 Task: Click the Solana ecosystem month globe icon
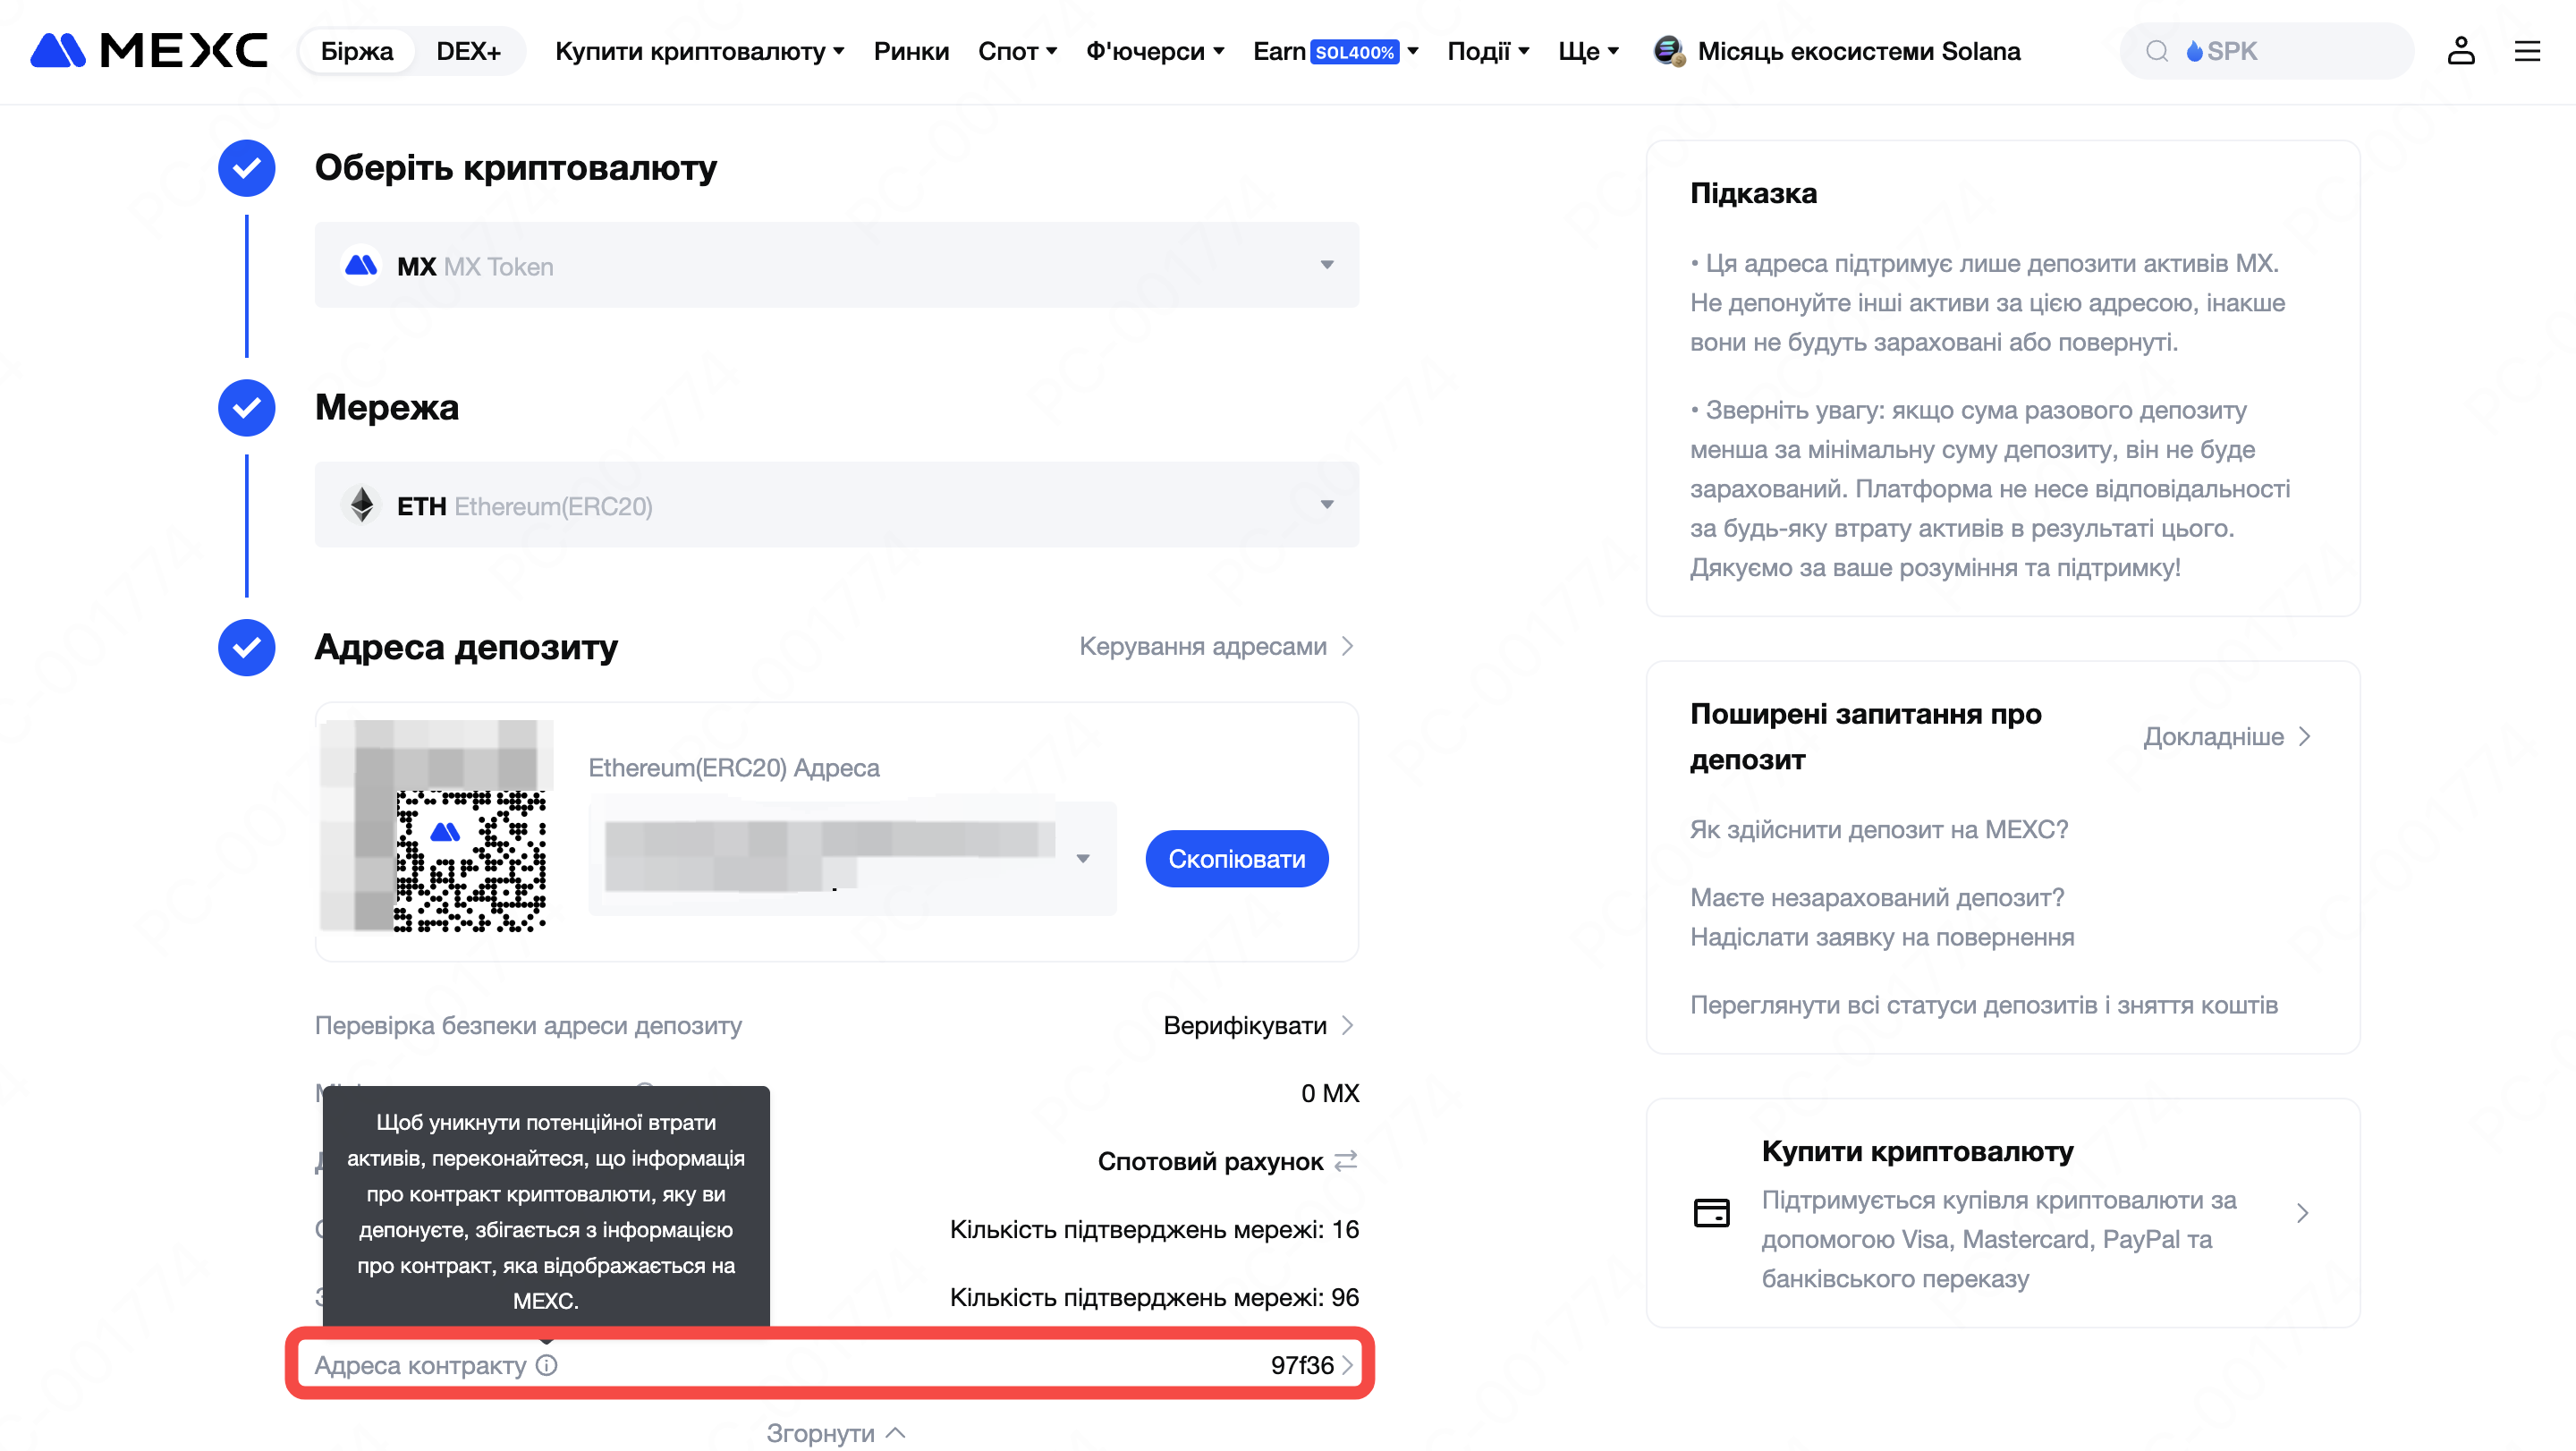click(1668, 51)
